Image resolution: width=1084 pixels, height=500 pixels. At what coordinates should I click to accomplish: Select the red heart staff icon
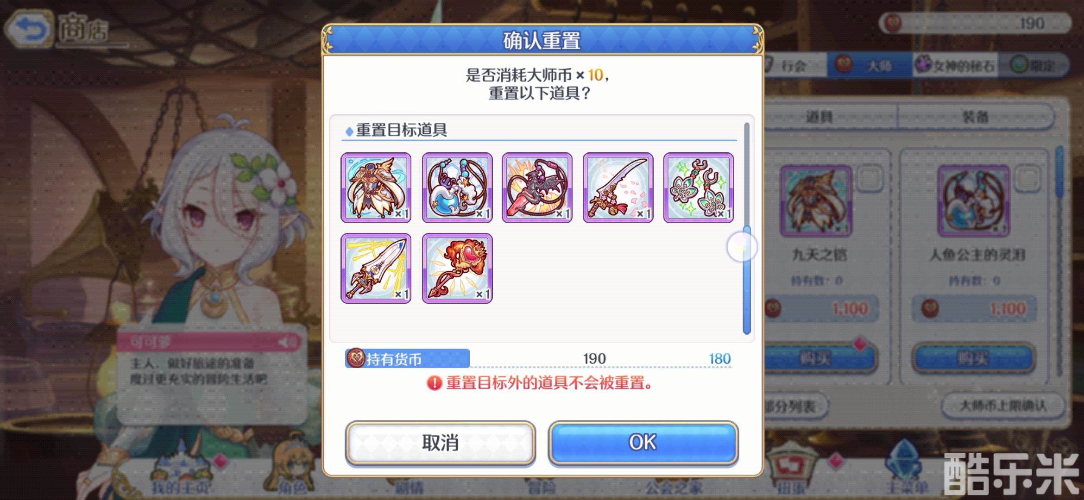click(457, 268)
